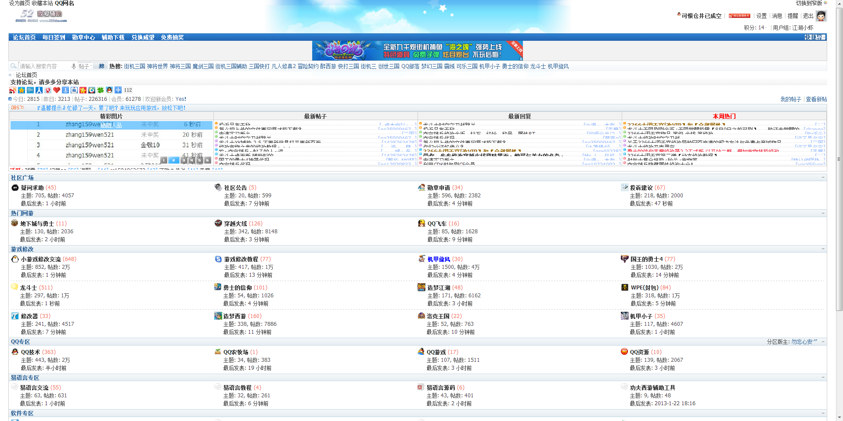Open the 免费抽奖 nav item

(x=172, y=37)
